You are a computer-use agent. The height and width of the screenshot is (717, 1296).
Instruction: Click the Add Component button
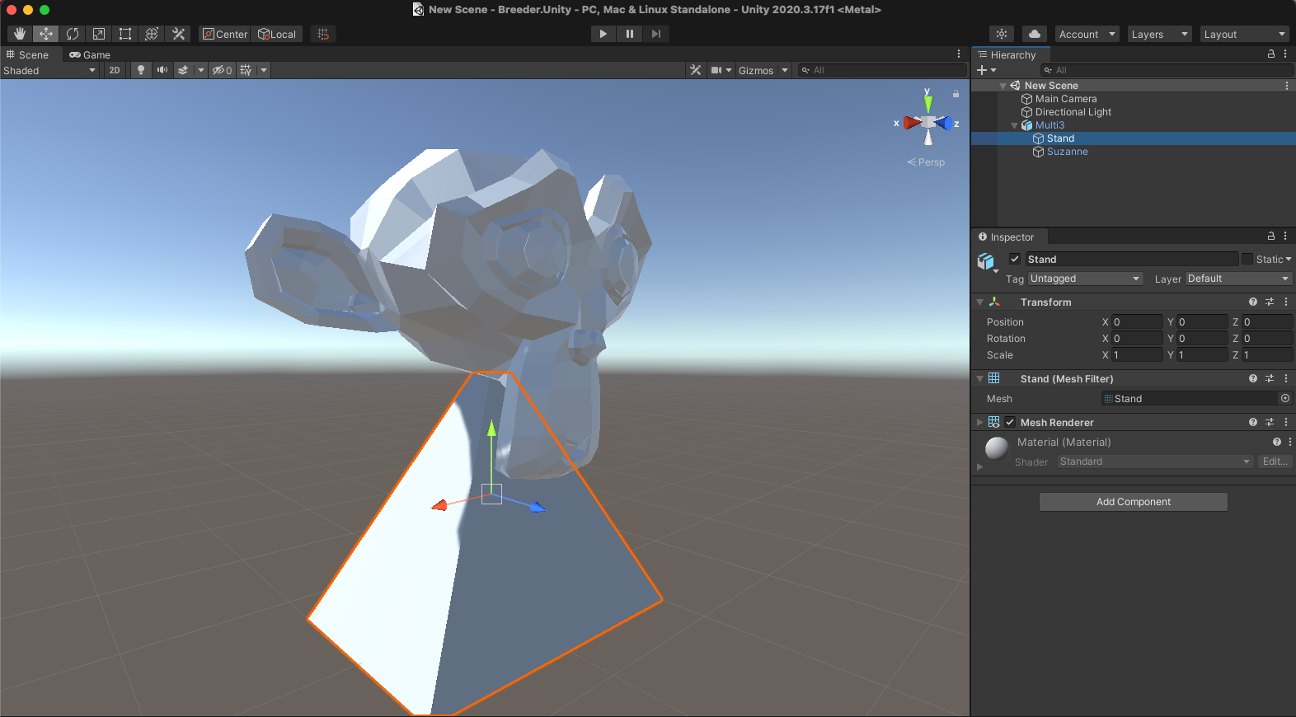1133,502
